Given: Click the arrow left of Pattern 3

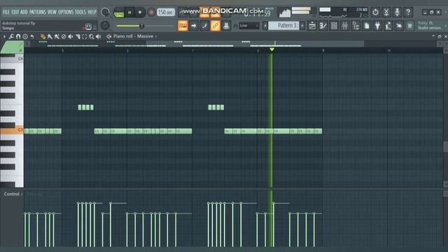Looking at the screenshot, I should 265,26.
